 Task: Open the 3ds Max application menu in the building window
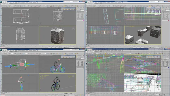(1, 2)
